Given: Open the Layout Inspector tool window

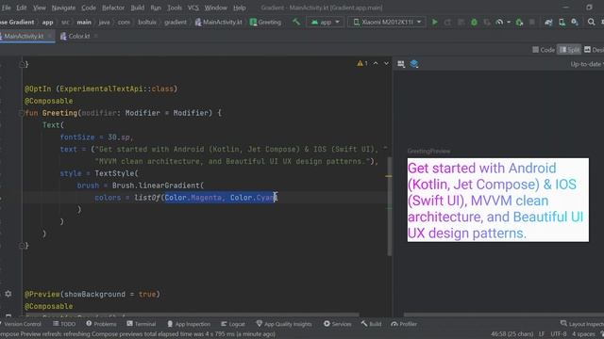Looking at the screenshot, I should coord(582,324).
